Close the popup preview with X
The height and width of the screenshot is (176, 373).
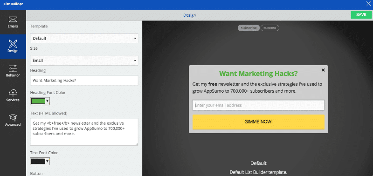click(323, 70)
